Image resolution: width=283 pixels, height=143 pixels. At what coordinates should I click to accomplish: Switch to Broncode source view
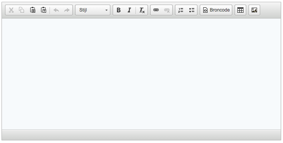coord(216,10)
